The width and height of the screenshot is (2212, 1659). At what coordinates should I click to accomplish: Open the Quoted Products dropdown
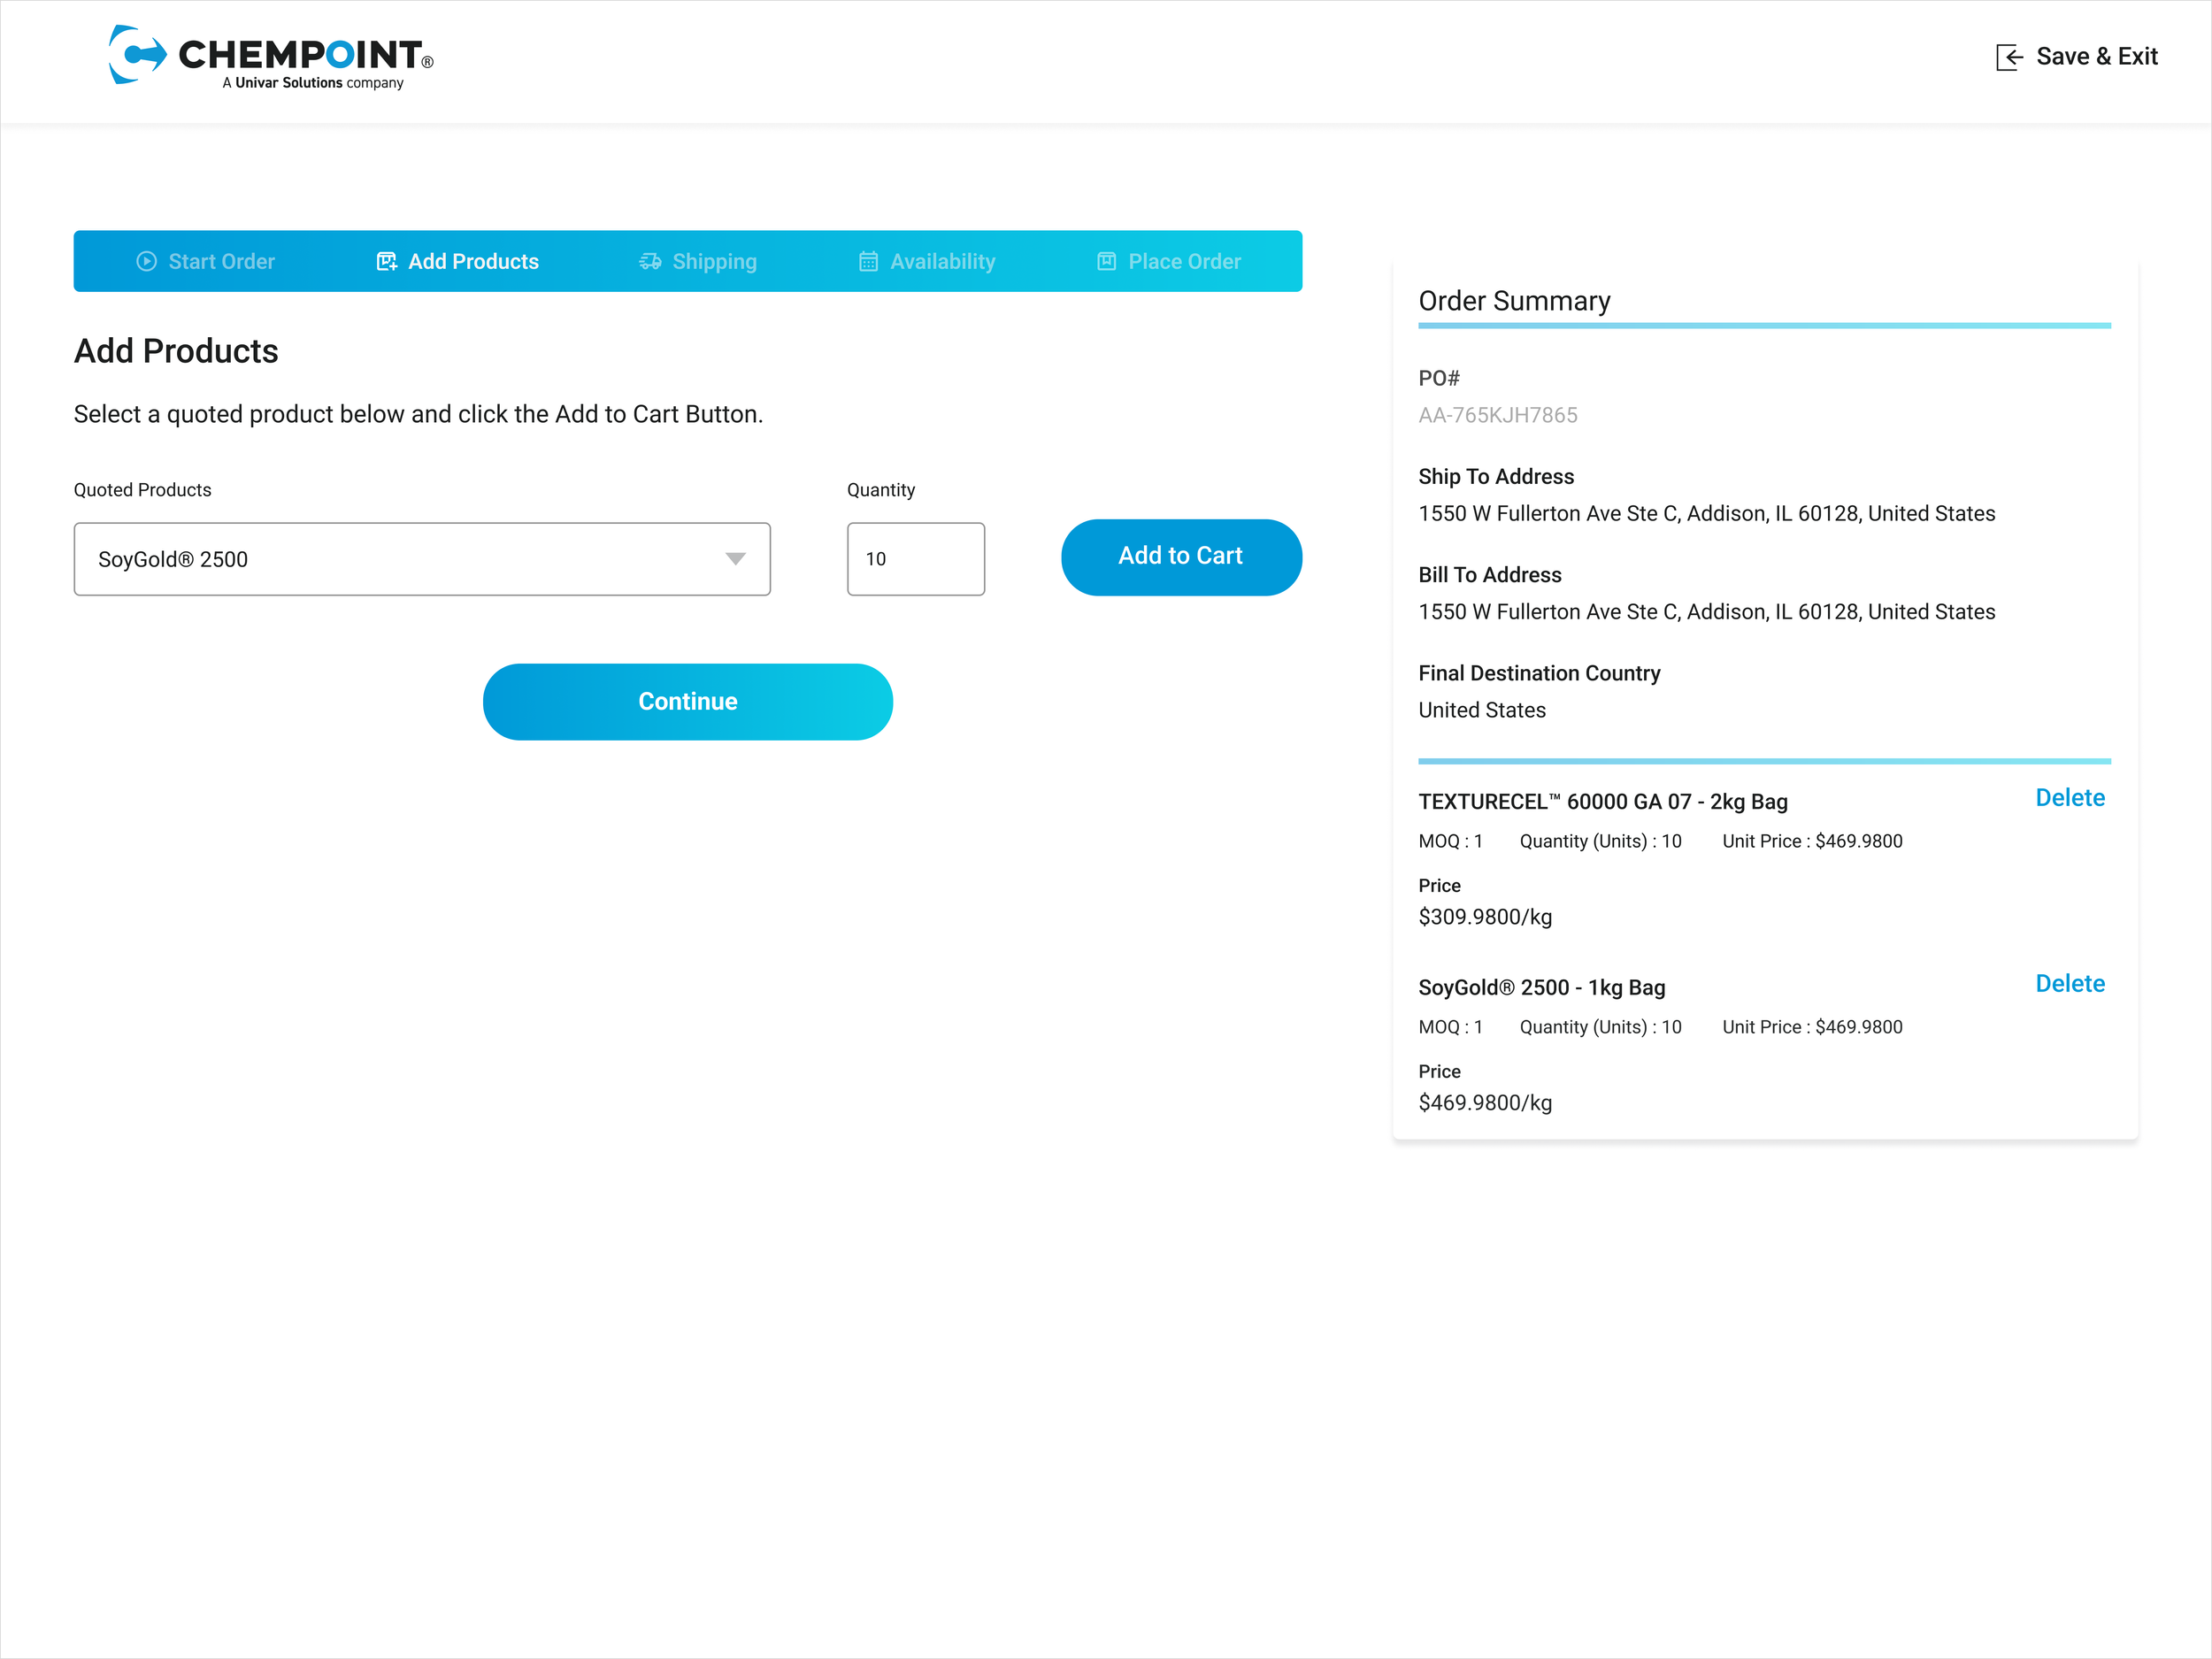[x=422, y=559]
